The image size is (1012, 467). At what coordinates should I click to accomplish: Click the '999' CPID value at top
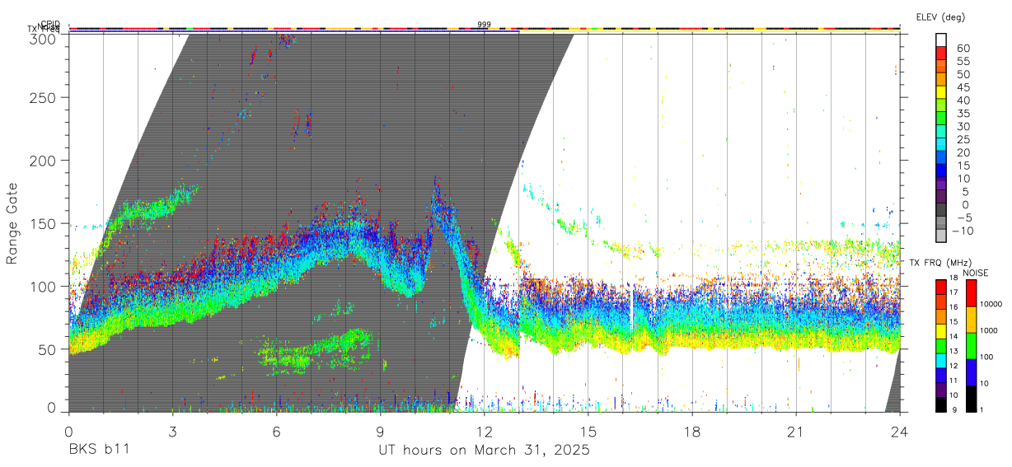tap(484, 25)
